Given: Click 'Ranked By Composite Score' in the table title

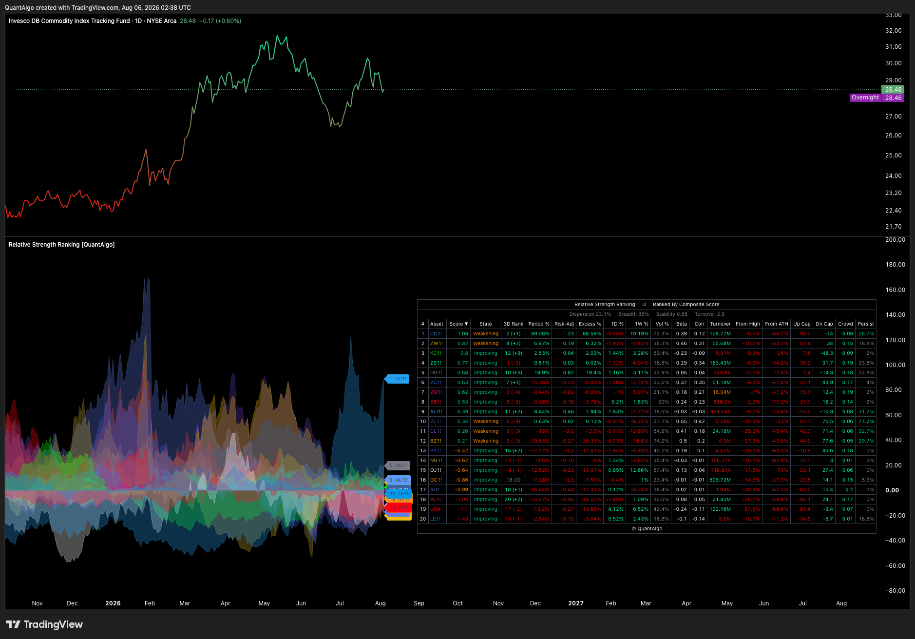Looking at the screenshot, I should [x=686, y=305].
